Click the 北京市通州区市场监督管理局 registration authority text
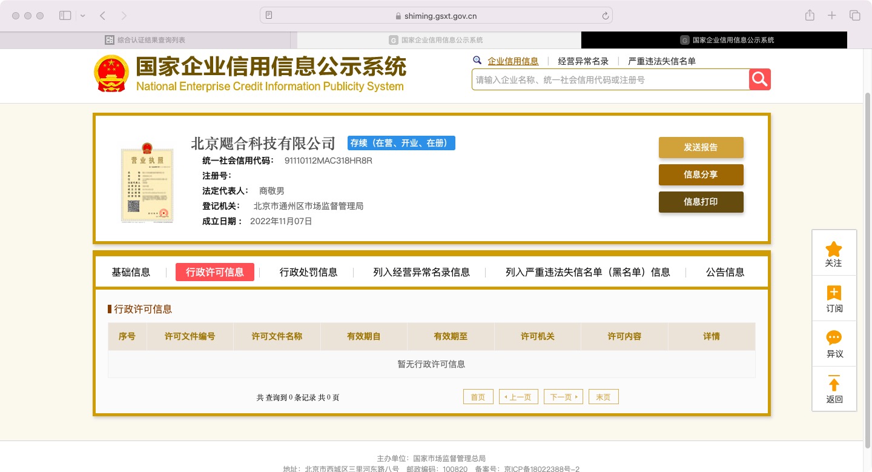 pos(308,206)
